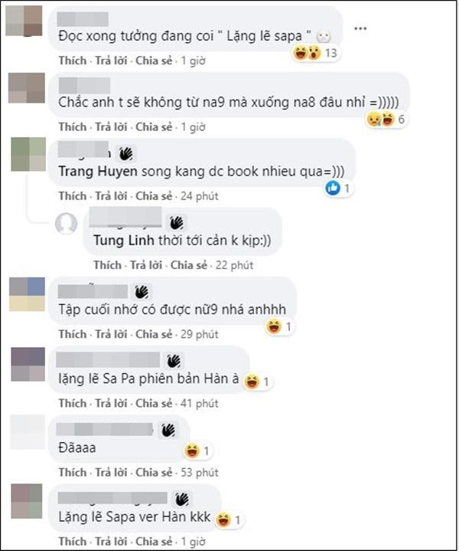Like the "Đọc xong tưởng đang coi" comment

click(x=73, y=61)
